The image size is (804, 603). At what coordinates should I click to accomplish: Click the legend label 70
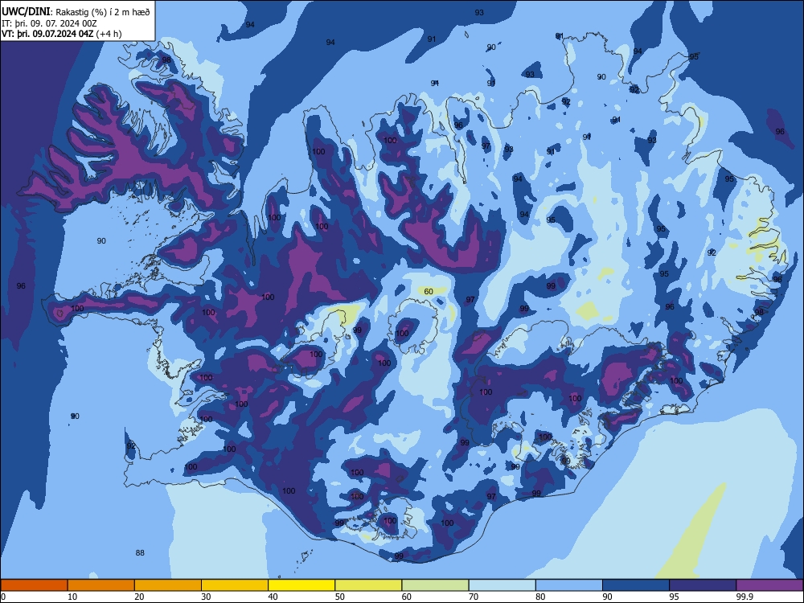474,597
